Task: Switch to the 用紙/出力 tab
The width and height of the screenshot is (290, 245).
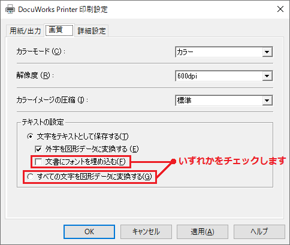Action: tap(25, 31)
